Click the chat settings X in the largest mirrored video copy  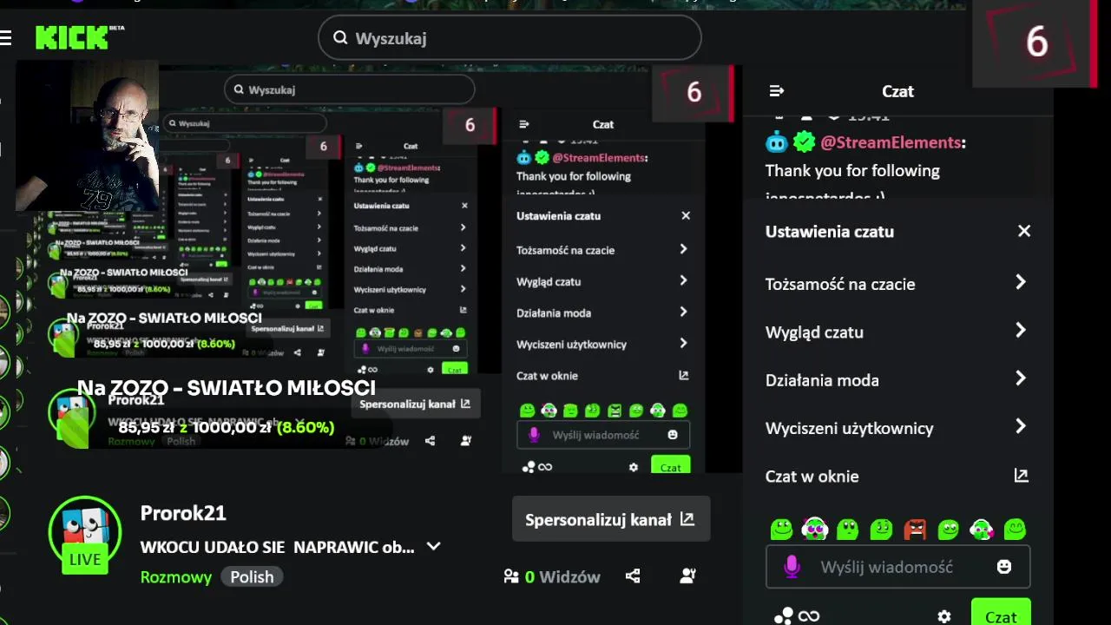686,215
